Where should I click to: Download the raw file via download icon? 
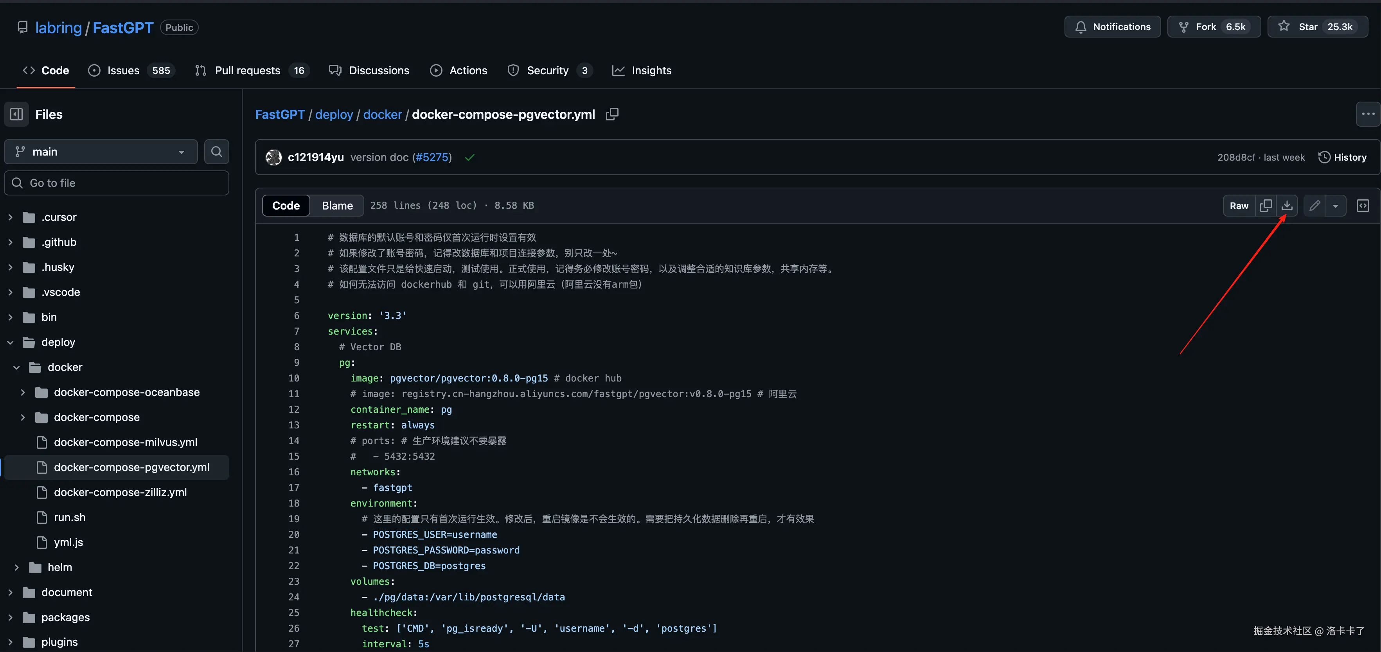pos(1287,206)
